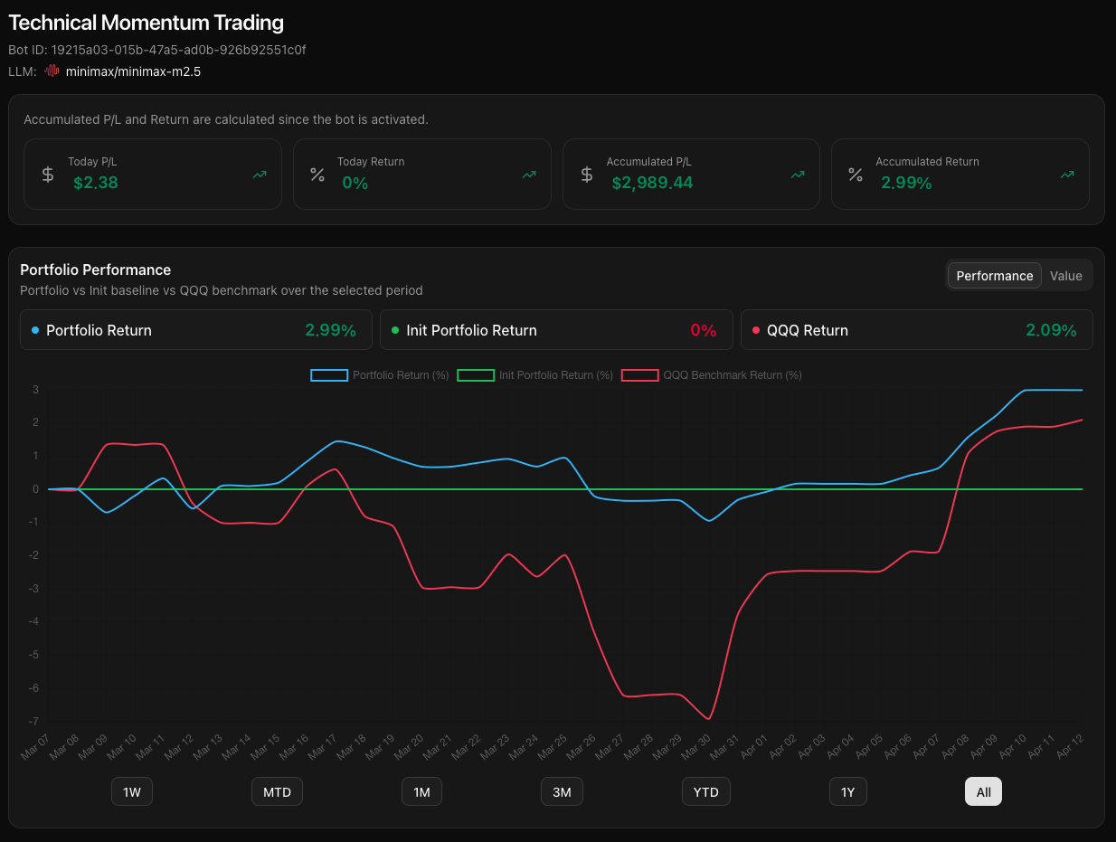Click the Portfolio Return summary card
The image size is (1116, 842).
(195, 330)
